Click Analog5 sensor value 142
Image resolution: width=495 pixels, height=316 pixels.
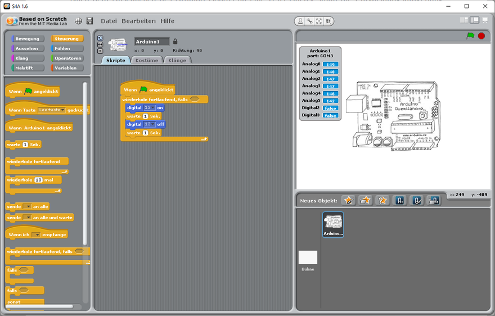point(331,101)
